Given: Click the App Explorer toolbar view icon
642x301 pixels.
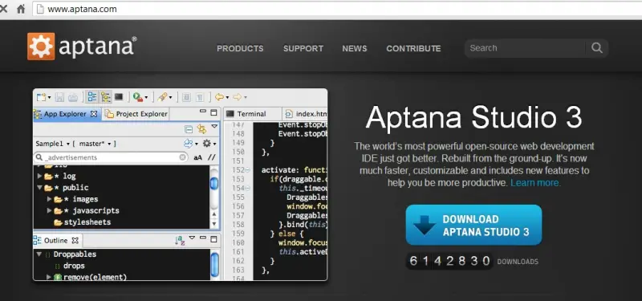Looking at the screenshot, I should coord(92,97).
